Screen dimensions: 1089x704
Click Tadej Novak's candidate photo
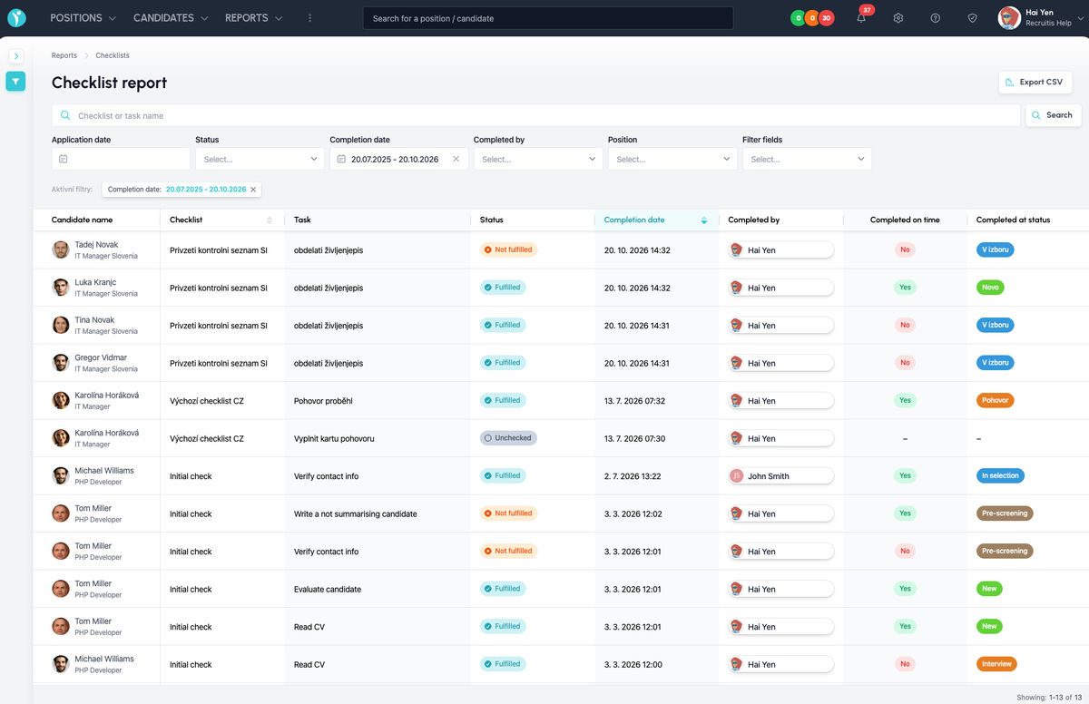click(x=61, y=249)
